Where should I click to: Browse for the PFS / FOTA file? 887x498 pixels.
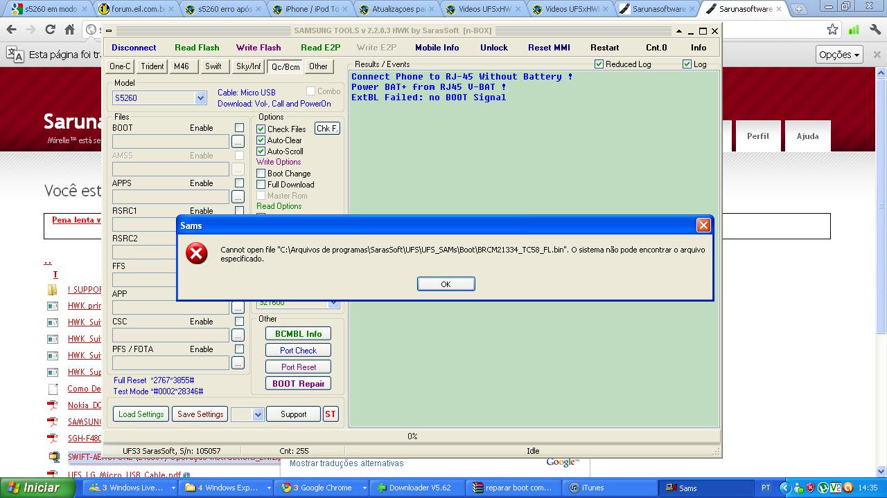238,363
